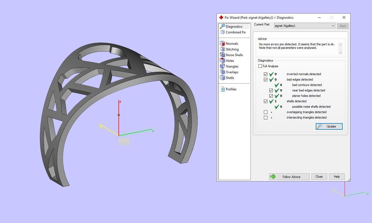Click the Diagnostics magnifier icon in sidebar
The width and height of the screenshot is (372, 223).
[x=222, y=26]
